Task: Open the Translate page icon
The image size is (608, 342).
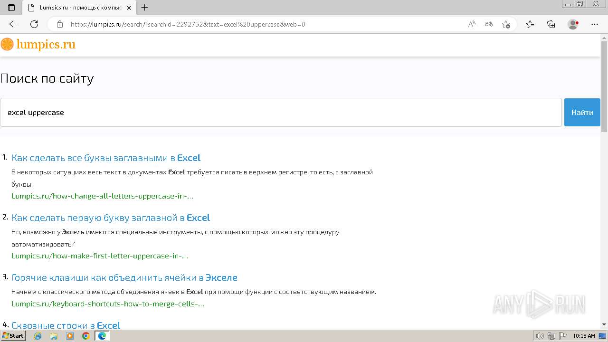Action: pos(489,24)
